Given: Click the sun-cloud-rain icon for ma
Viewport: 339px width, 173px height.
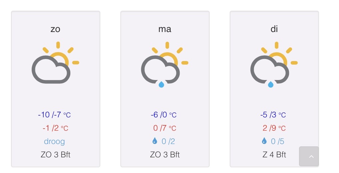Looking at the screenshot, I should 165,65.
